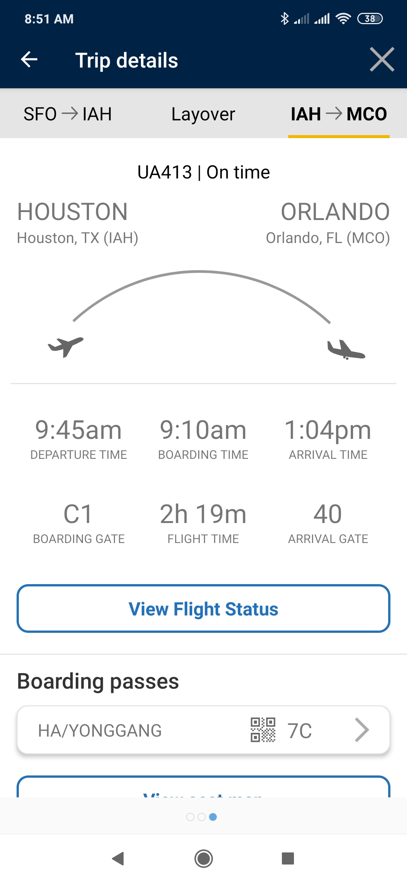This screenshot has height=883, width=407.
Task: Tap the landing airplane icon
Action: pos(346,350)
